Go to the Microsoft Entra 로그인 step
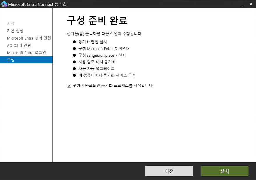Image resolution: width=256 pixels, height=180 pixels. (27, 53)
